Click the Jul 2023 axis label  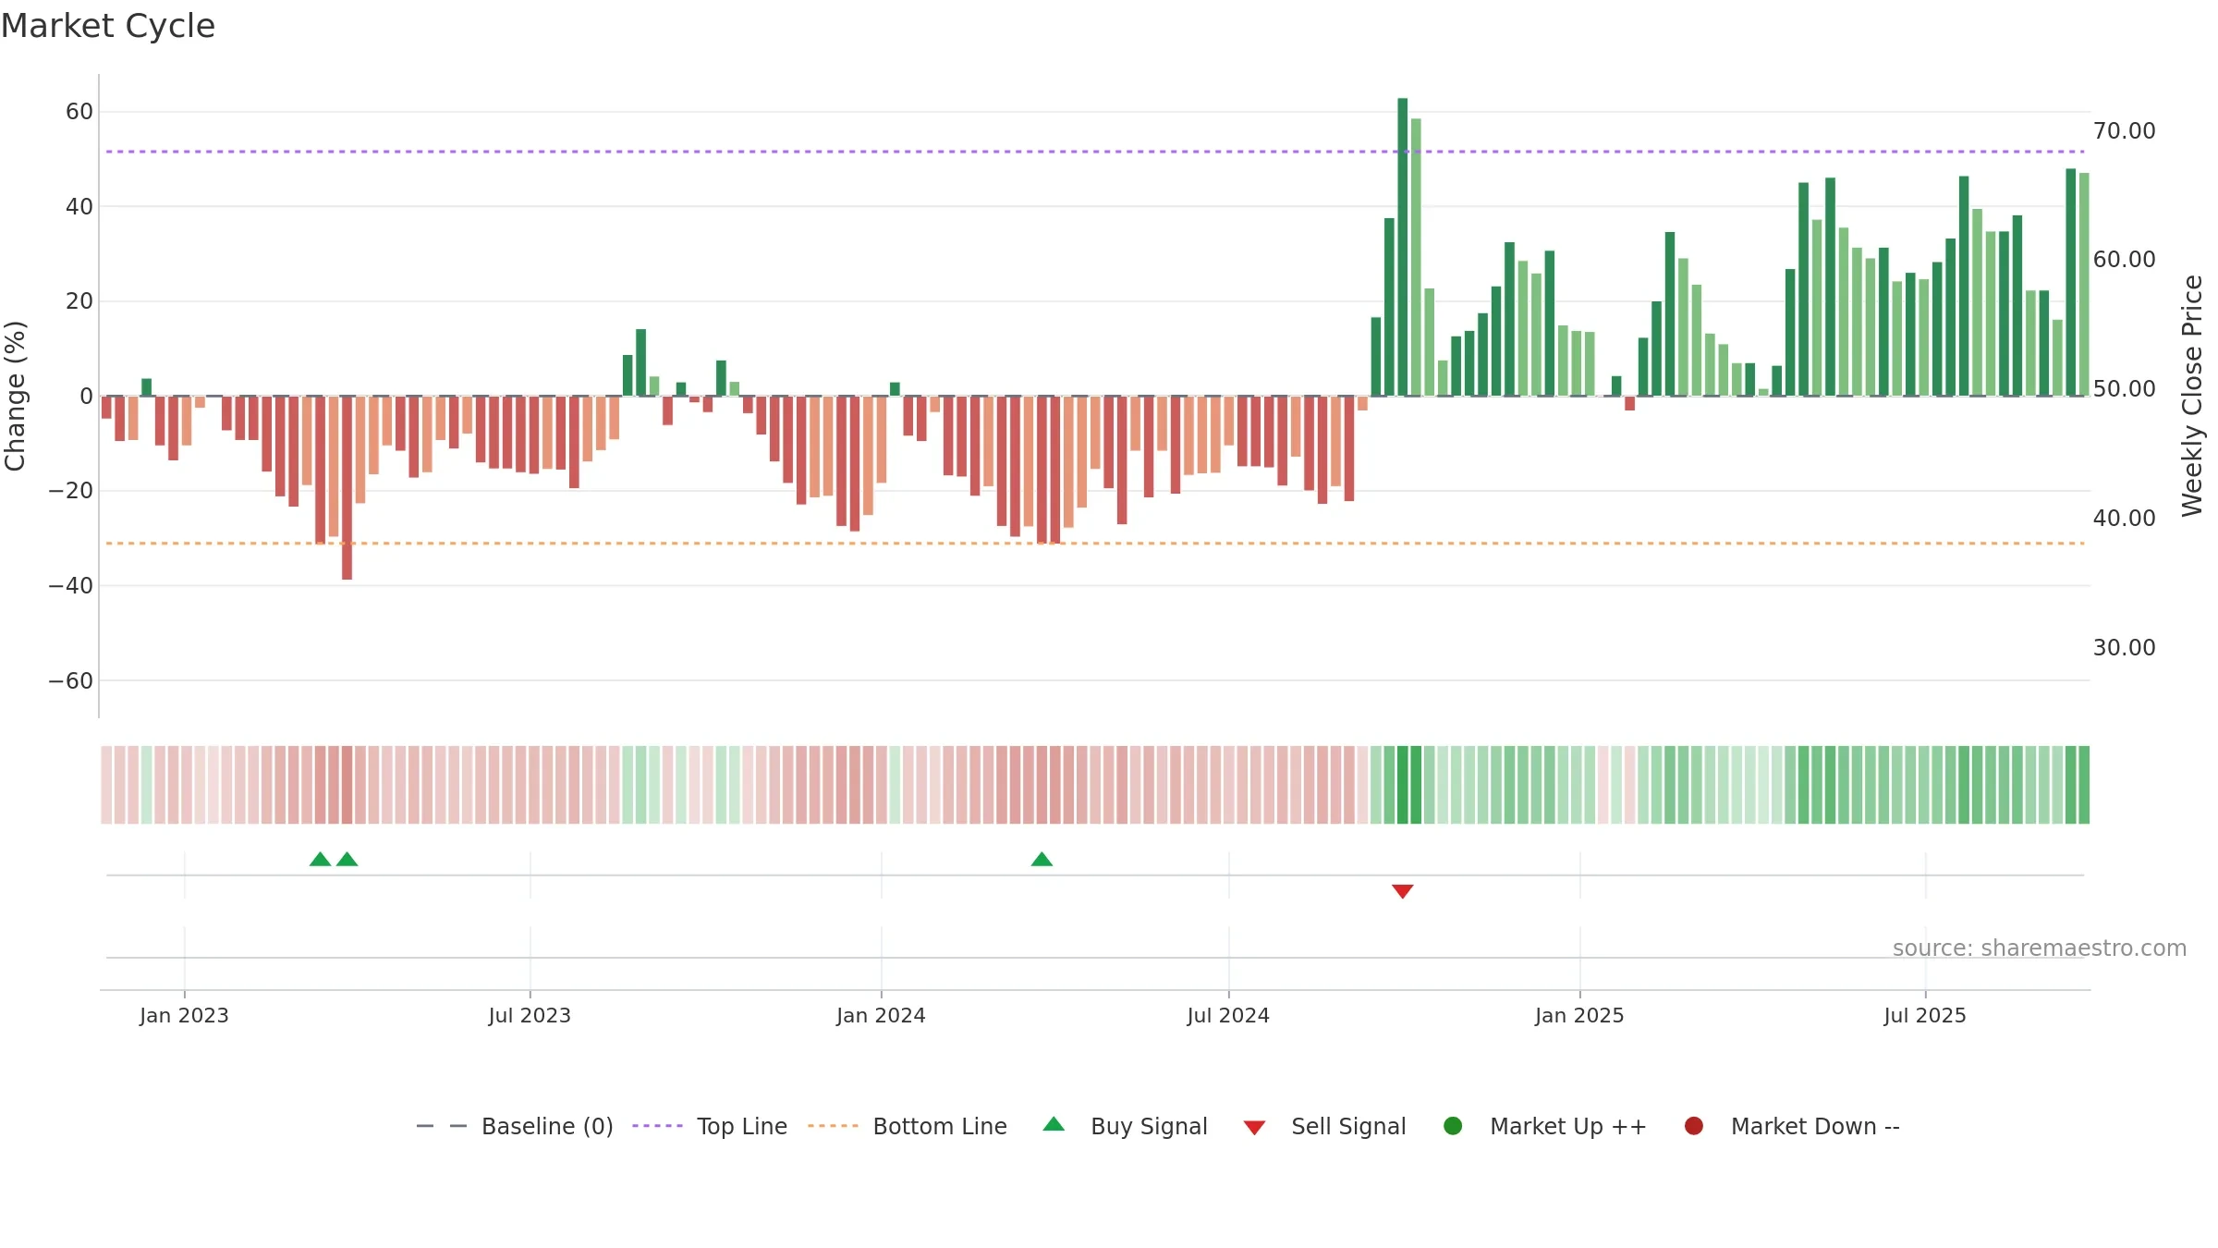pos(530,1015)
